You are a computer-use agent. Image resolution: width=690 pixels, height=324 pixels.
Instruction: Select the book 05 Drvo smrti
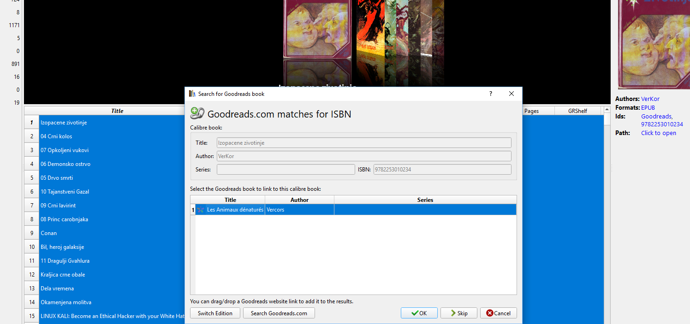(x=57, y=178)
